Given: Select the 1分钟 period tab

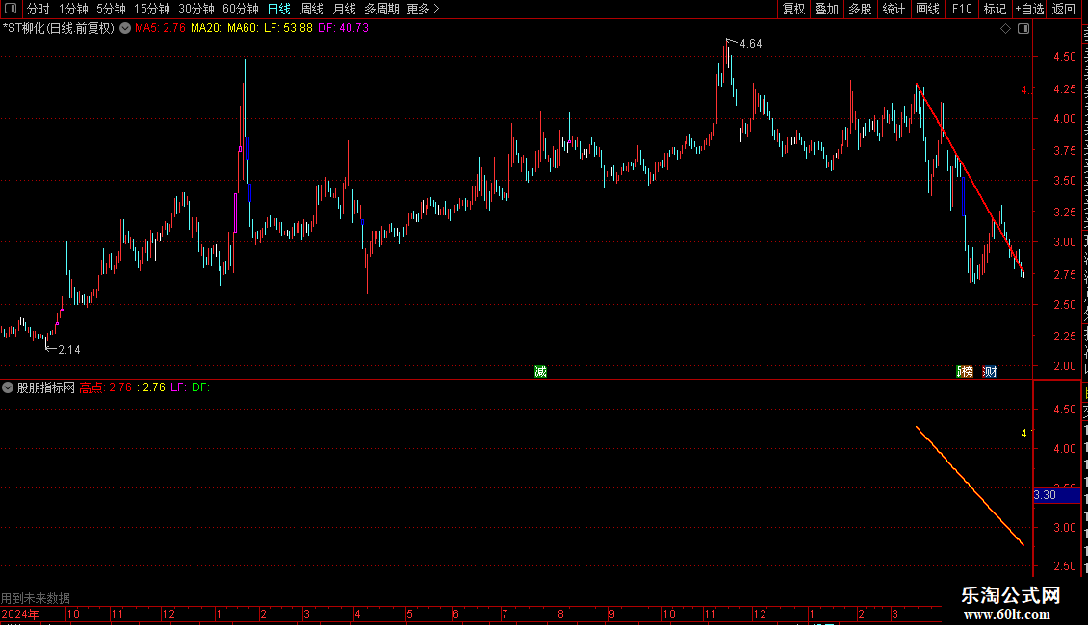Looking at the screenshot, I should point(73,9).
